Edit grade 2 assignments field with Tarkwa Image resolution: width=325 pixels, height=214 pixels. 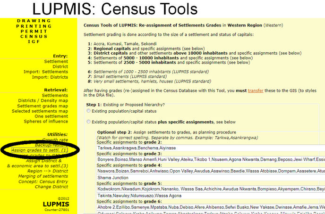211,148
